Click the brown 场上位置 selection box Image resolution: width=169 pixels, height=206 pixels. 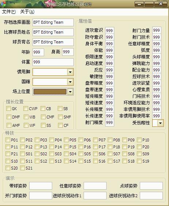50,92
